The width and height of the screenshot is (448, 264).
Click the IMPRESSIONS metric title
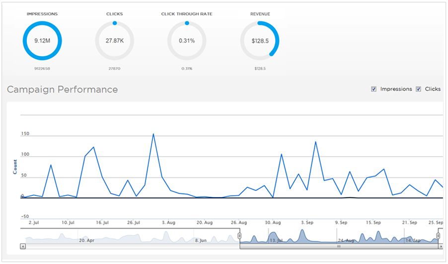42,14
